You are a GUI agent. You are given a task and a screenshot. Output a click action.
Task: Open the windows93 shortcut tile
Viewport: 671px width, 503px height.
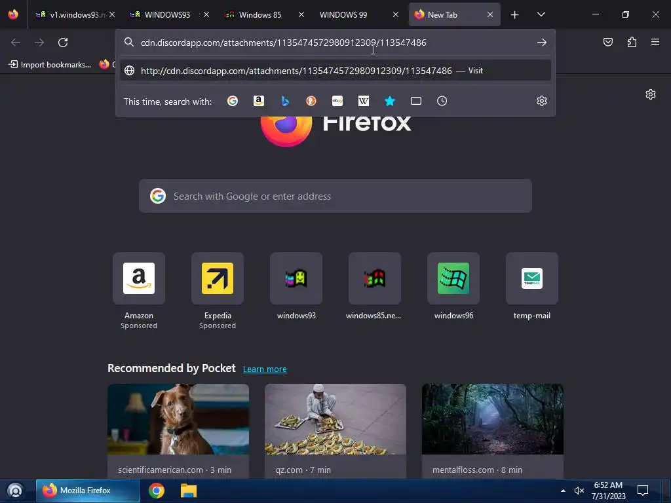296,286
